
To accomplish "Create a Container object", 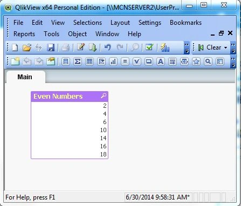I will (x=220, y=61).
